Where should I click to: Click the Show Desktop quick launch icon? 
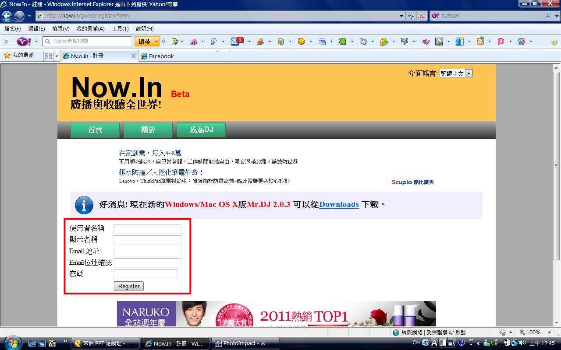(x=32, y=343)
